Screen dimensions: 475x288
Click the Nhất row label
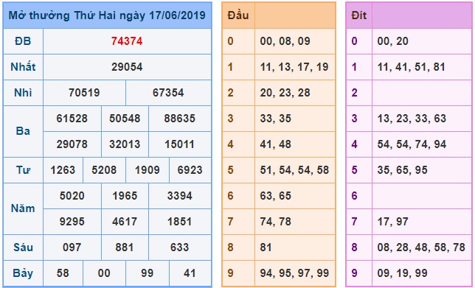click(x=23, y=67)
